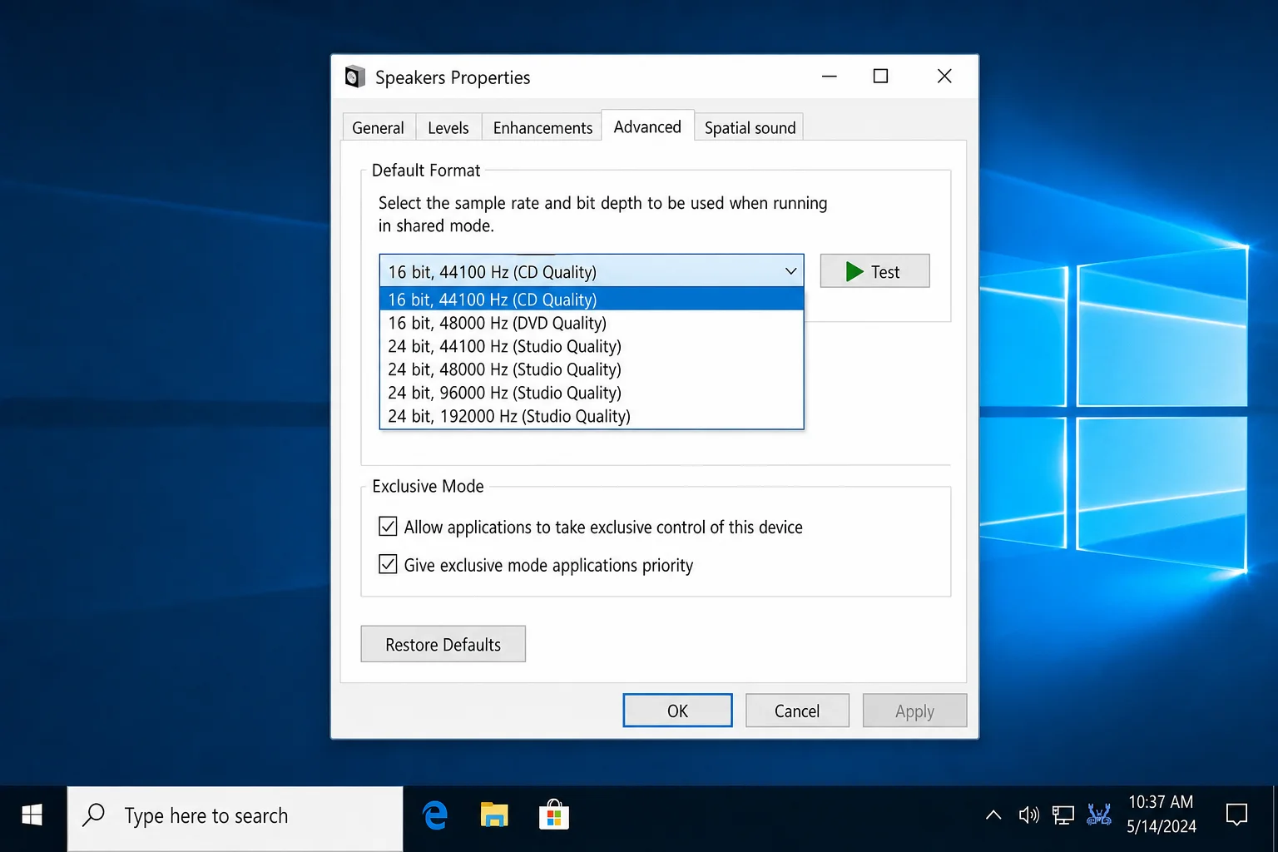
Task: Uncheck Allow applications to take exclusive control
Action: click(x=388, y=527)
